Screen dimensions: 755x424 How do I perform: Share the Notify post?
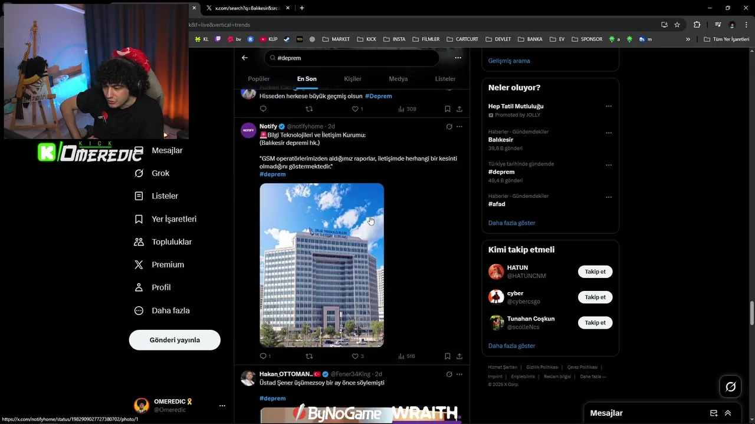(x=459, y=356)
